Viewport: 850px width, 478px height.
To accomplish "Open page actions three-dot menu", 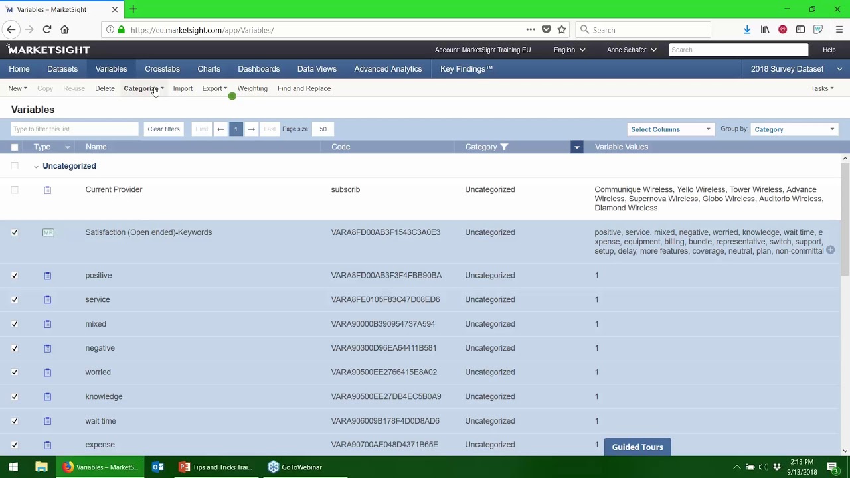I will [x=531, y=29].
